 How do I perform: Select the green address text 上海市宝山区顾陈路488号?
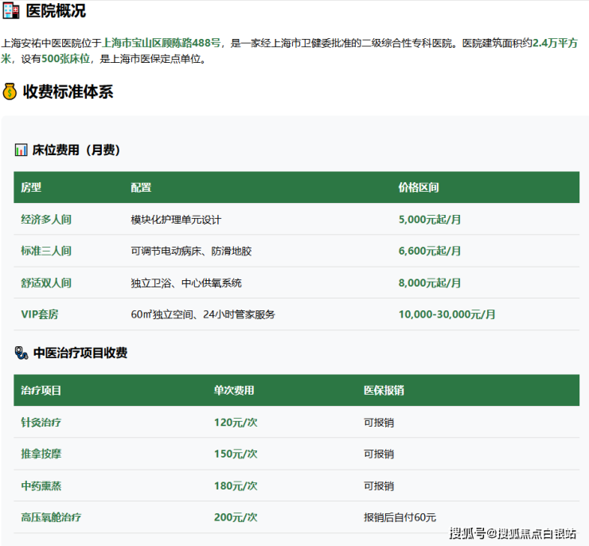pyautogui.click(x=162, y=43)
